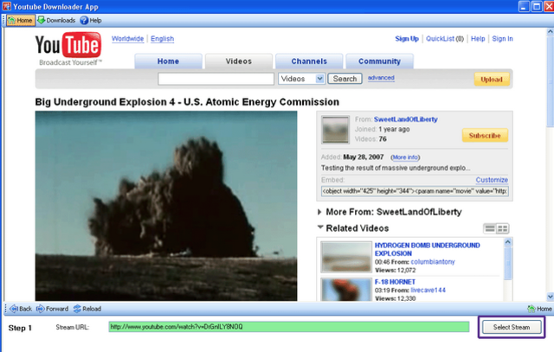Click related videos scroll up arrow
This screenshot has height=352, width=554.
pos(508,242)
